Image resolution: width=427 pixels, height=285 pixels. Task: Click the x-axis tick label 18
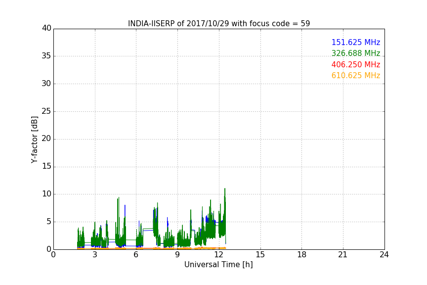(302, 255)
